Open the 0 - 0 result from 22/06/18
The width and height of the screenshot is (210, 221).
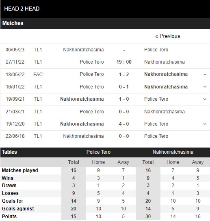(124, 136)
